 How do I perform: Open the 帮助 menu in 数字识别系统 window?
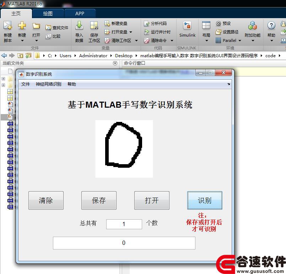(72, 84)
